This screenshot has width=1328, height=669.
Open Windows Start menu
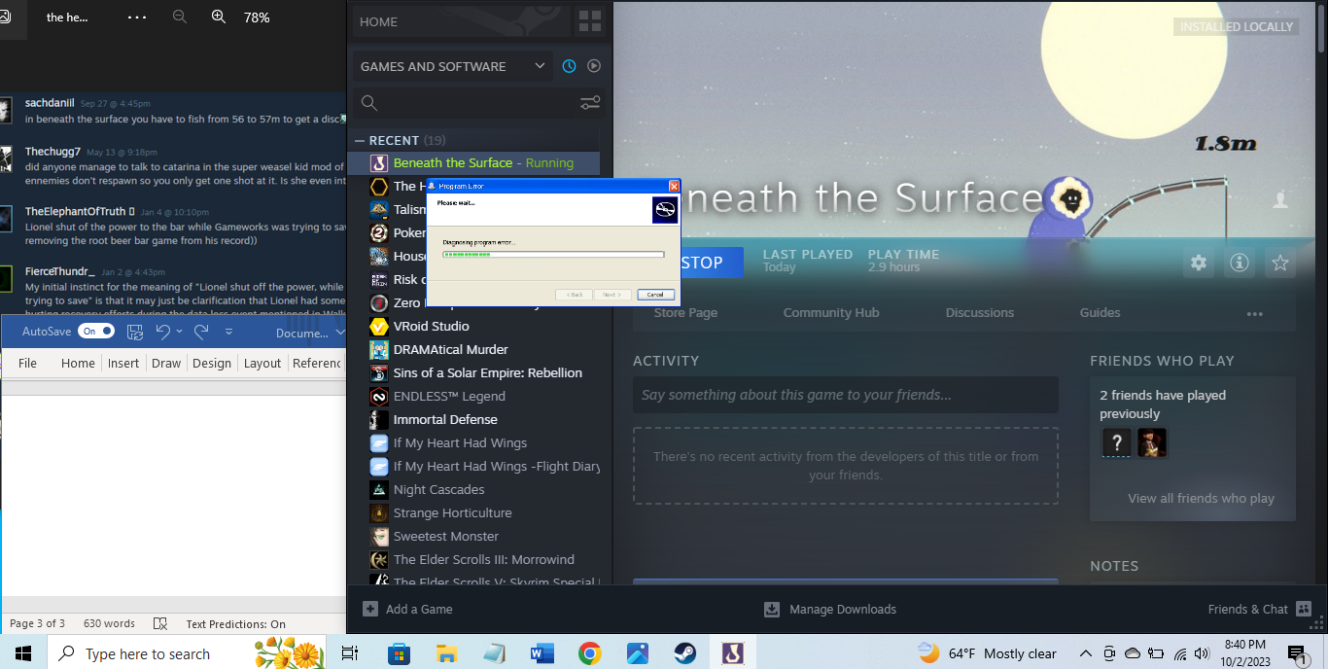[22, 653]
